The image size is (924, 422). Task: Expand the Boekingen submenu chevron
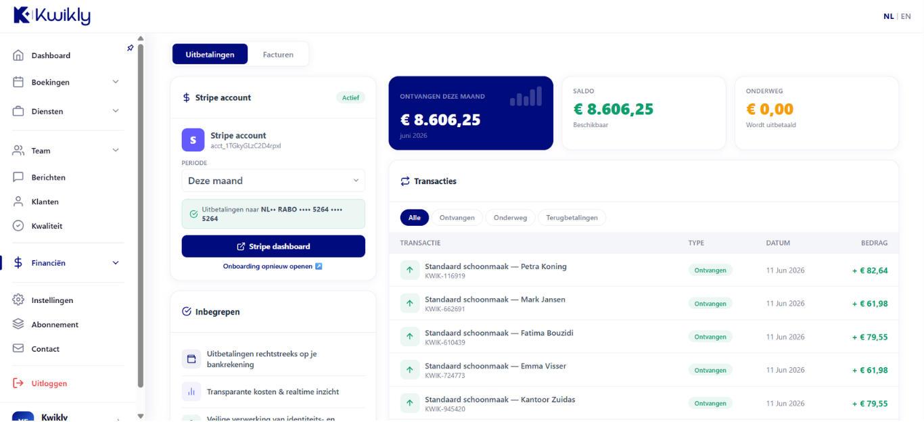pyautogui.click(x=116, y=82)
